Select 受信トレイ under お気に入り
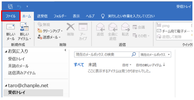Screen dimensions: 194x100 (x=16, y=59)
